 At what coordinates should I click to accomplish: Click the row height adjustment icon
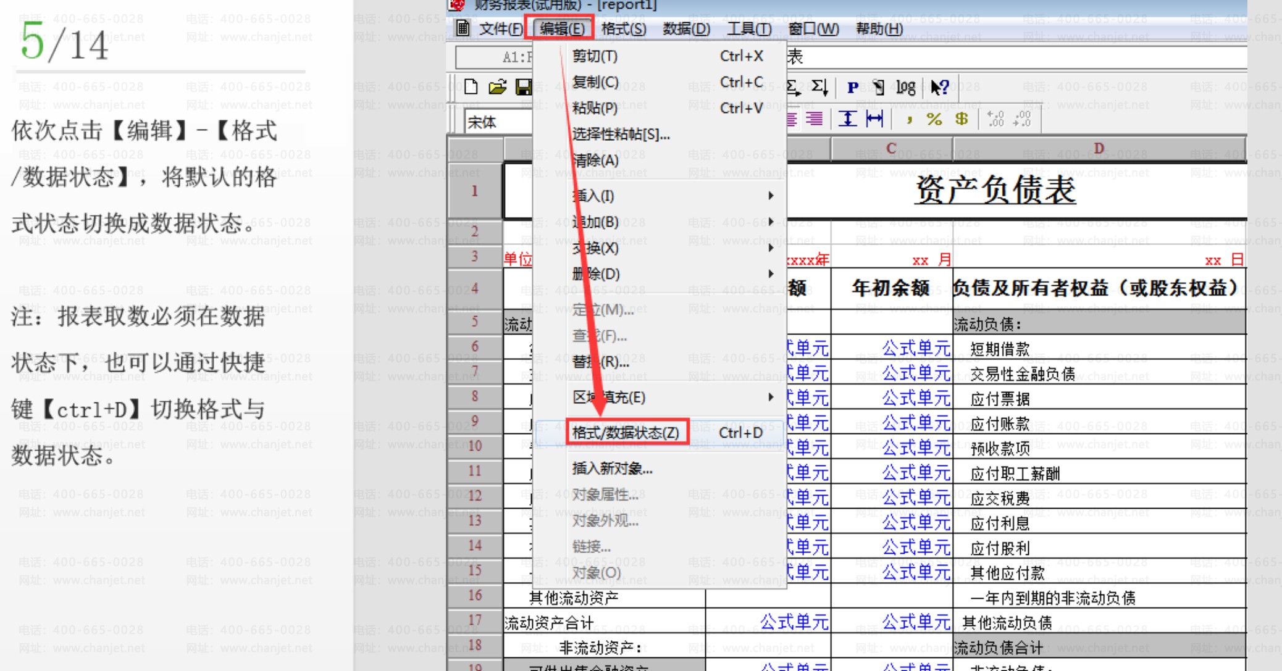847,119
